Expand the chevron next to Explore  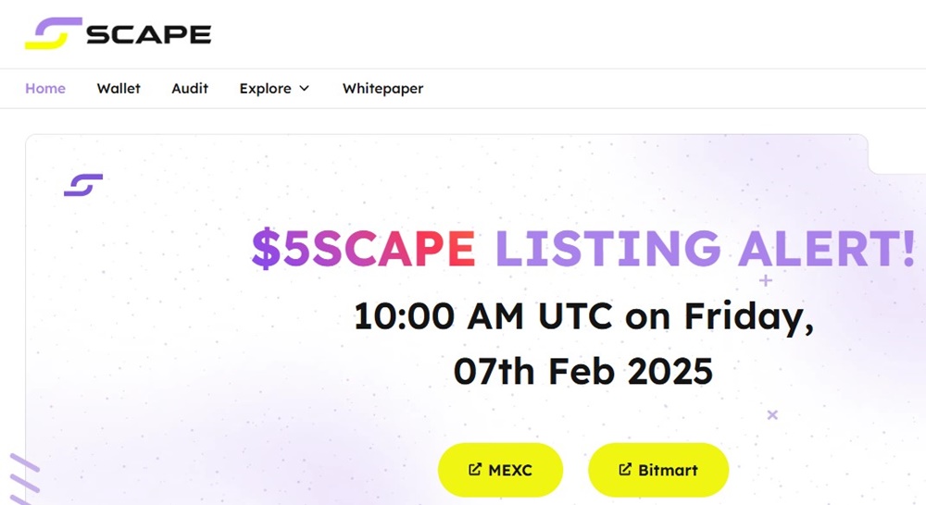[304, 89]
